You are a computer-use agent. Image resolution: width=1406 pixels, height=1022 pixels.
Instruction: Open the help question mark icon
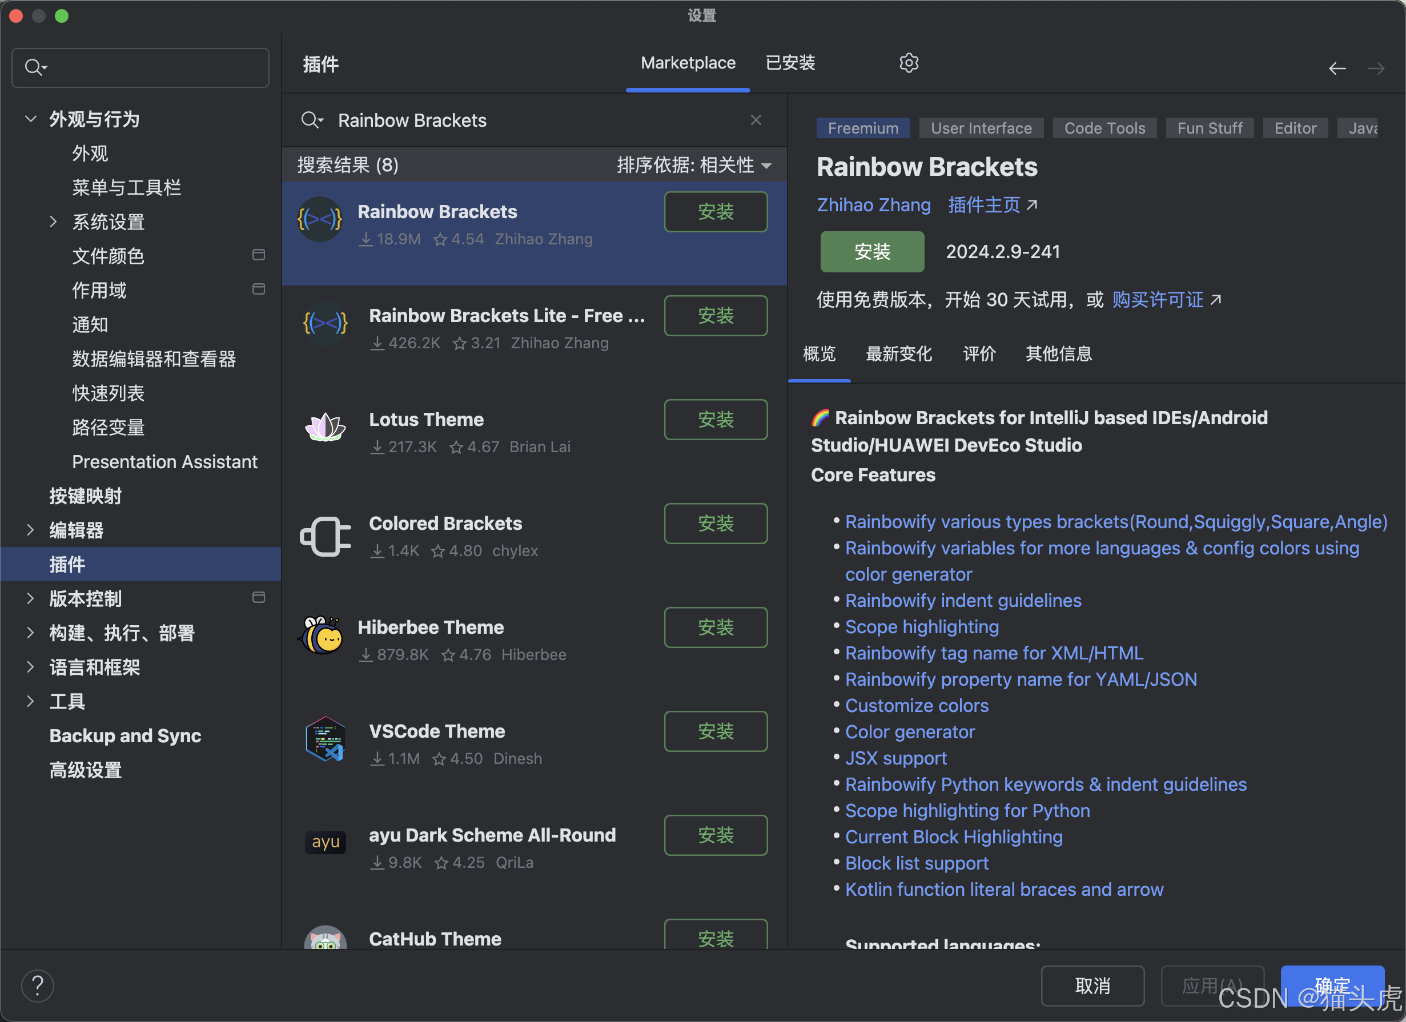click(38, 985)
